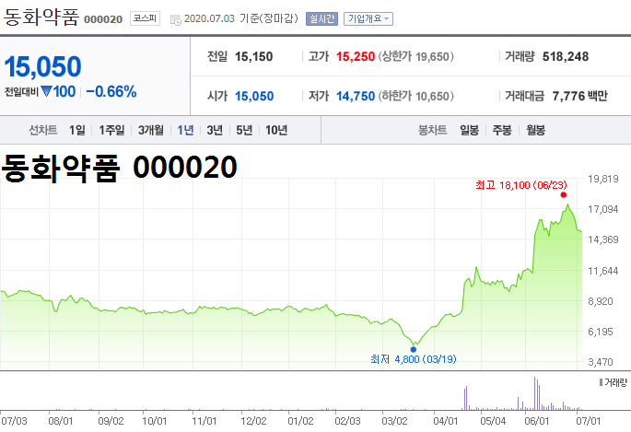Click the 하한가 10,650 text
This screenshot has width=631, height=432.
pos(415,96)
